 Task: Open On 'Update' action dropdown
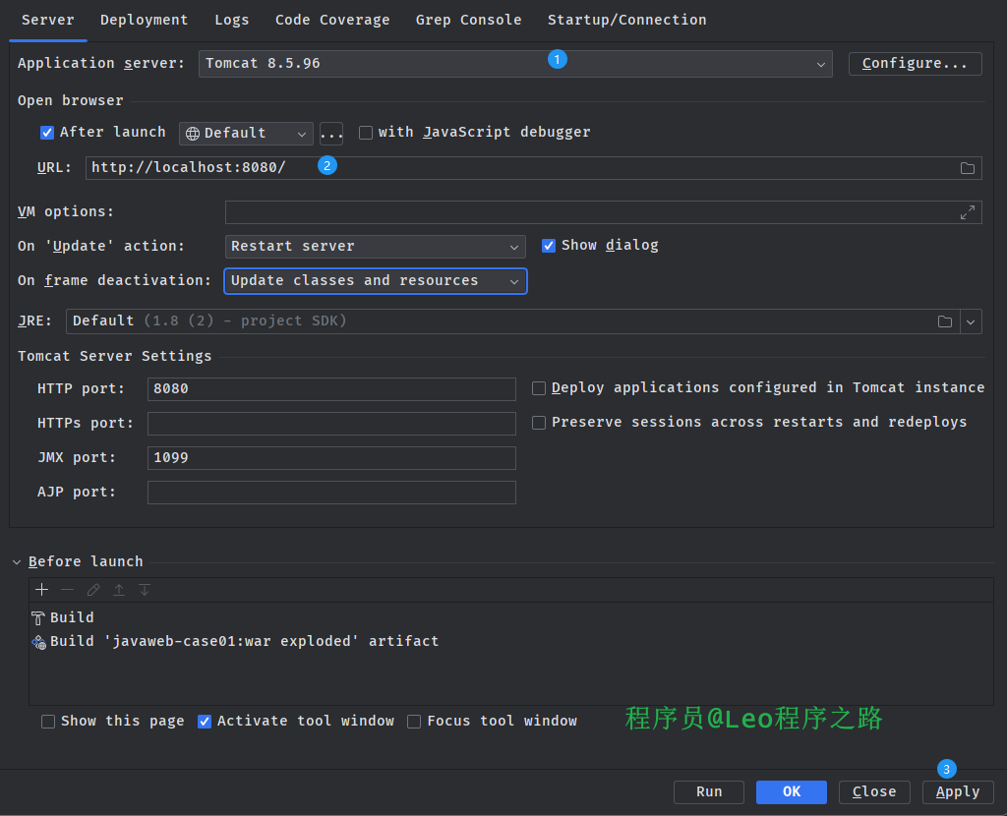pyautogui.click(x=375, y=247)
